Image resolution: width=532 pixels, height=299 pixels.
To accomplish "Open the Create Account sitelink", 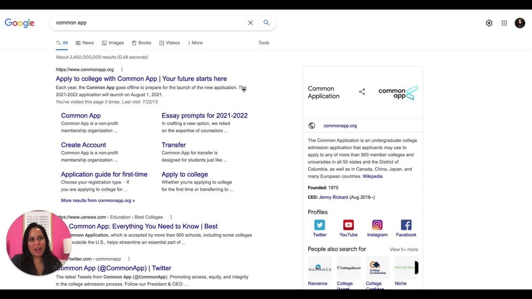I will pos(84,145).
